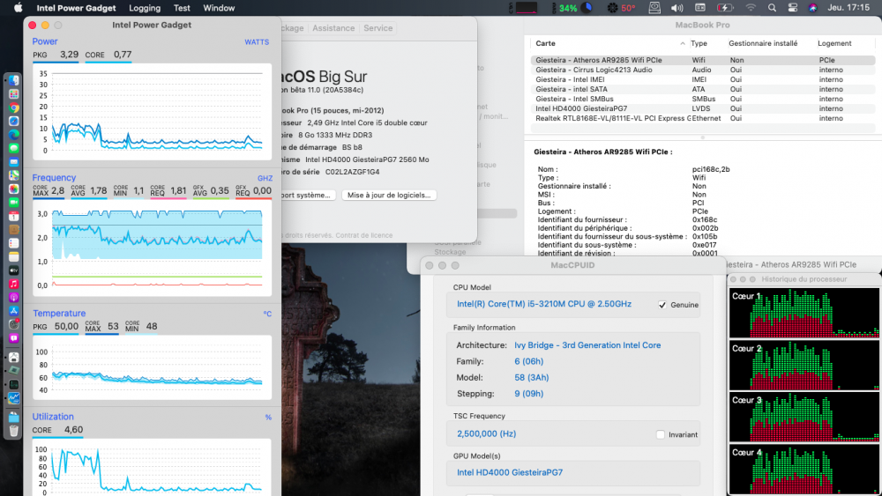Screen dimensions: 882x496
Task: Open the Logging menu
Action: point(145,8)
